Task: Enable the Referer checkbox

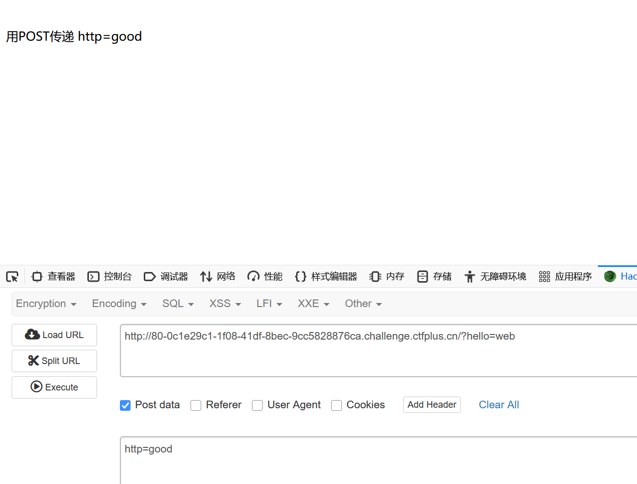Action: tap(196, 405)
